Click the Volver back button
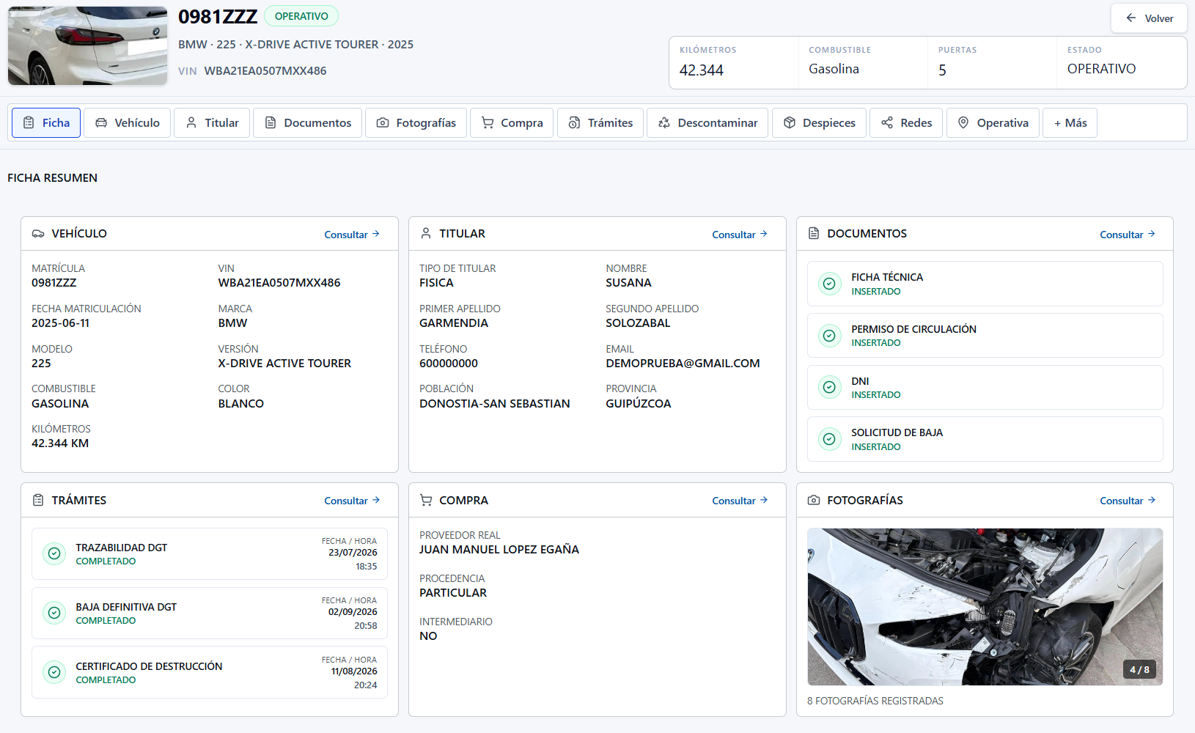The width and height of the screenshot is (1195, 733). [1149, 18]
